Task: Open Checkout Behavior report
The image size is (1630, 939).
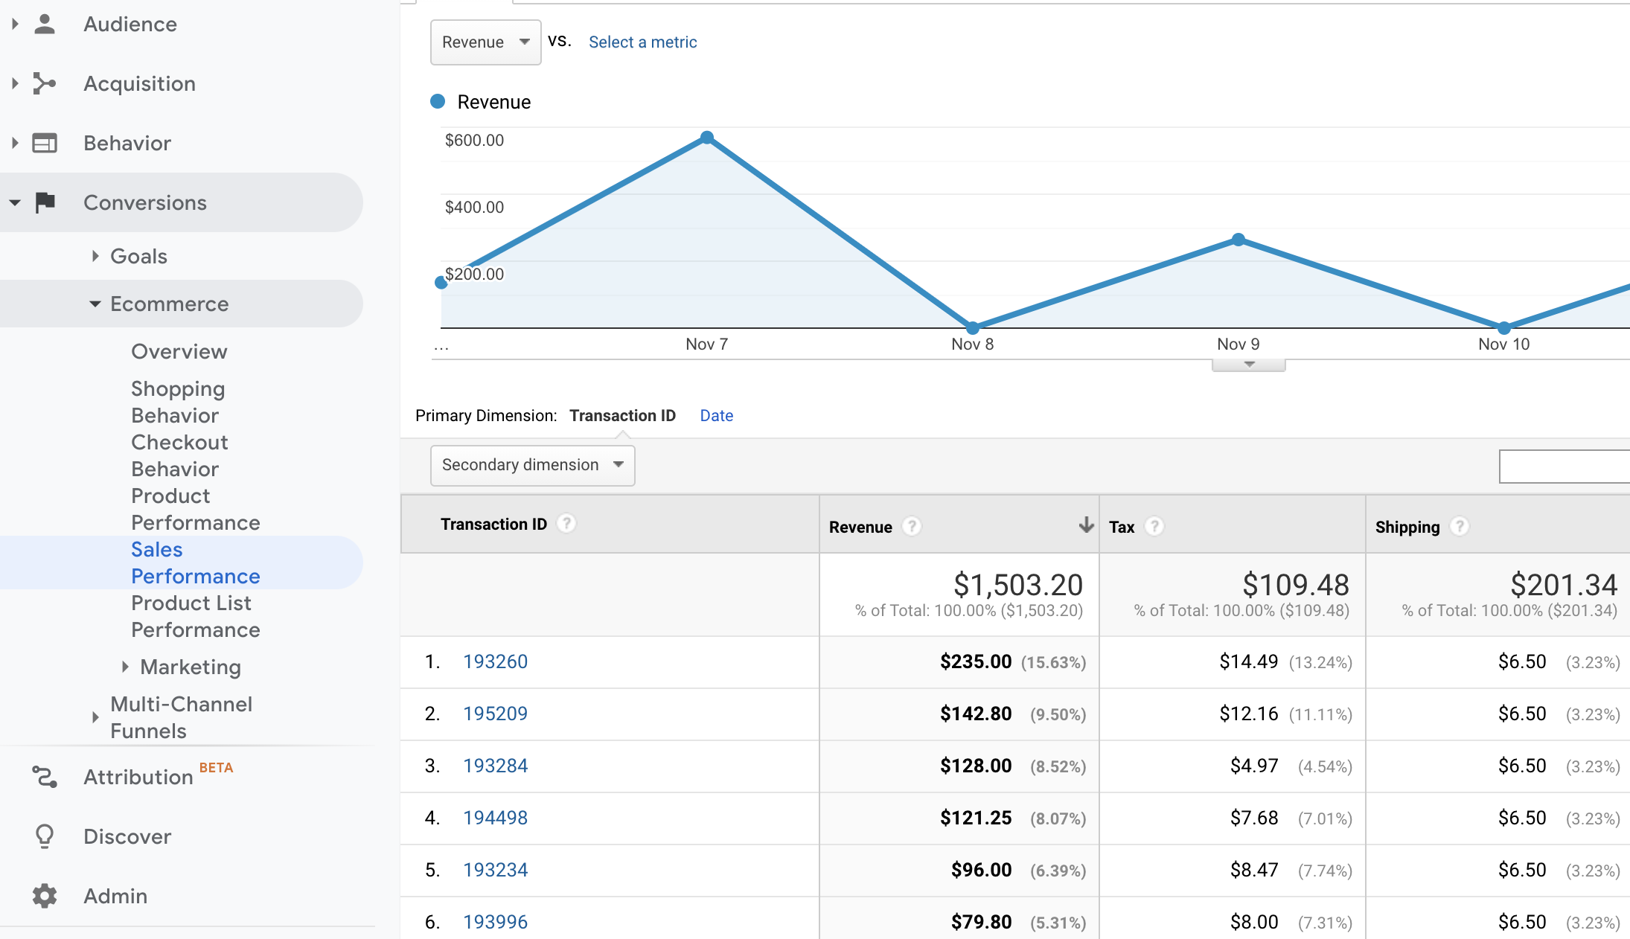Action: point(179,455)
